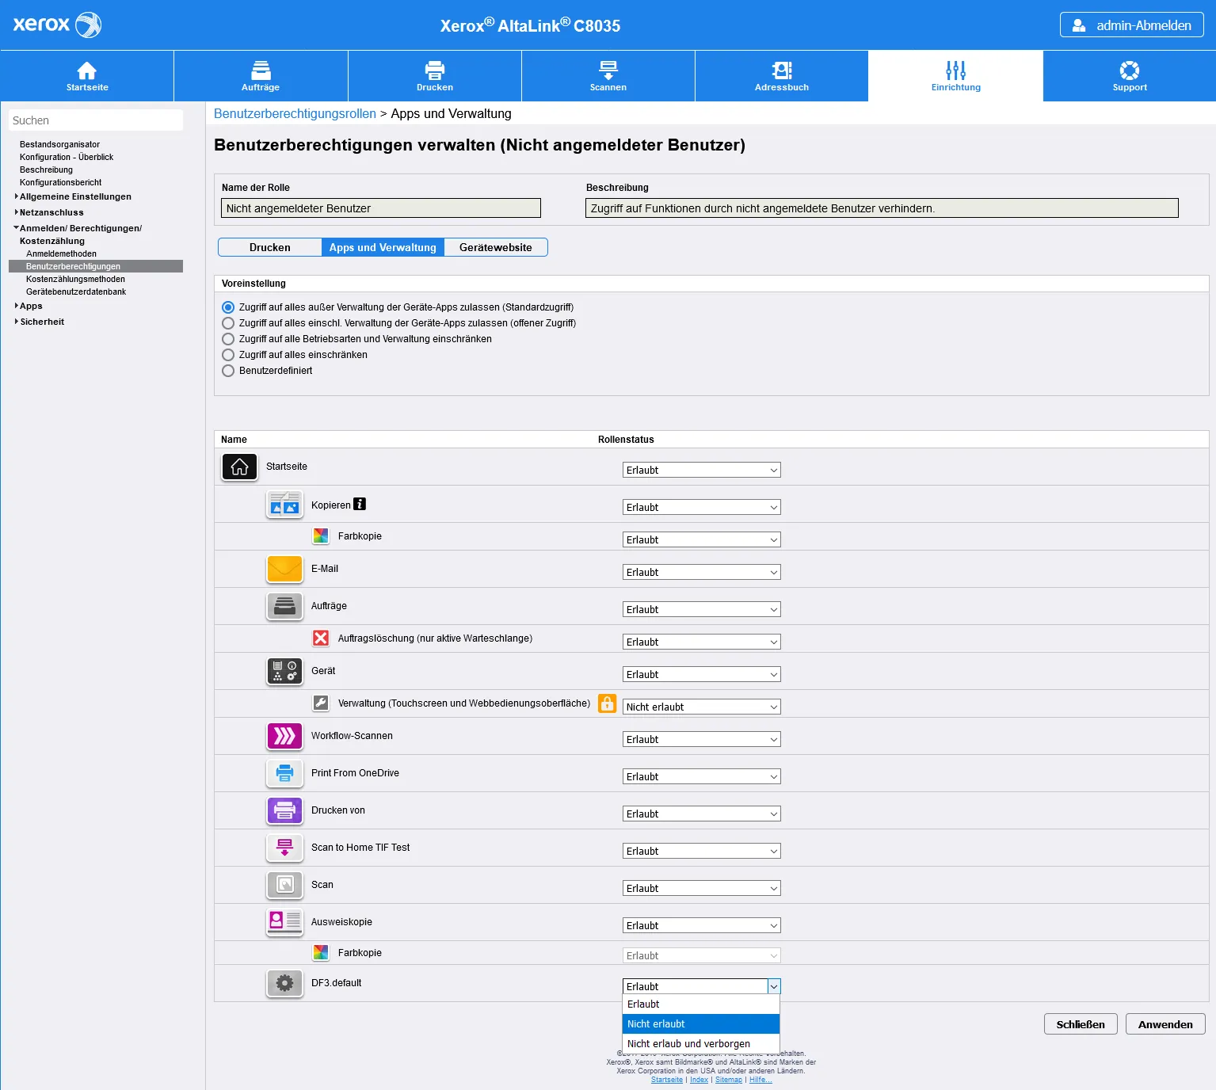
Task: Click the Suchen search field
Action: 96,120
